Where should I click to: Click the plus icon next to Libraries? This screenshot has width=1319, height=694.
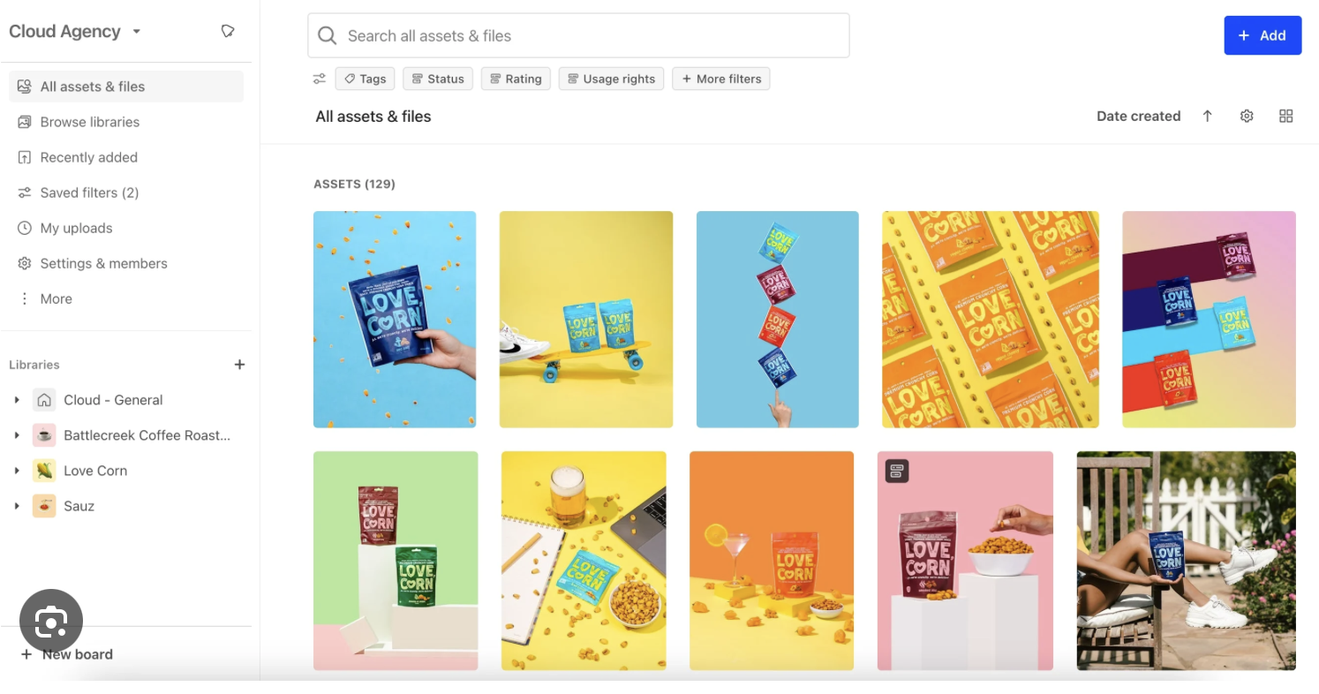[x=239, y=365]
